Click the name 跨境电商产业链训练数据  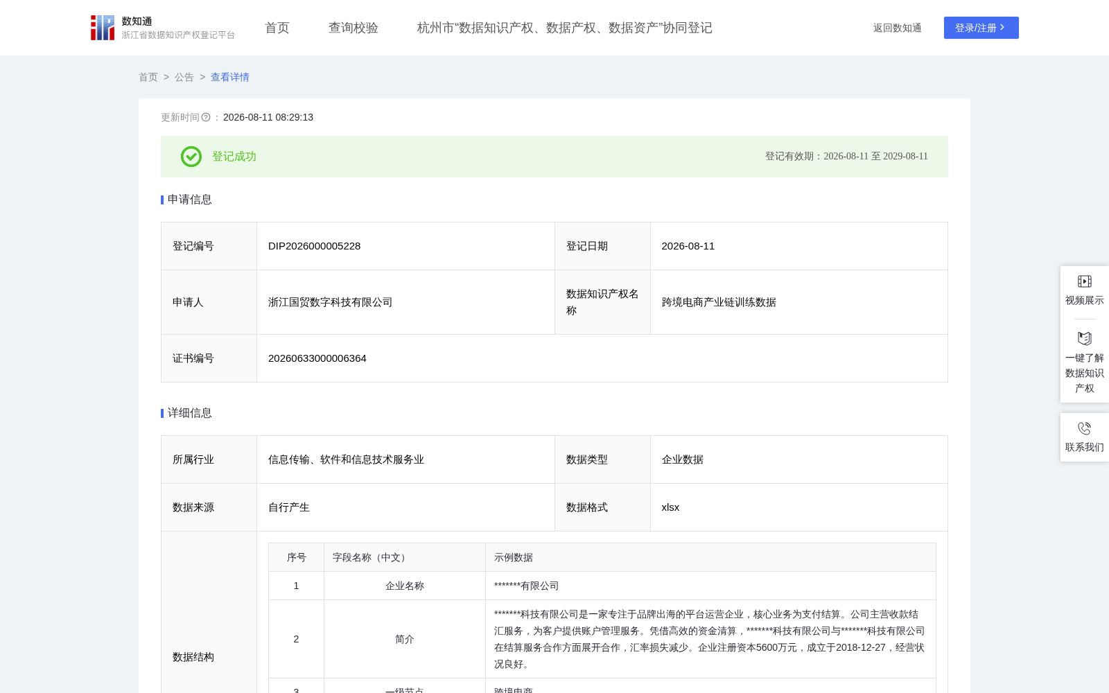click(x=719, y=302)
